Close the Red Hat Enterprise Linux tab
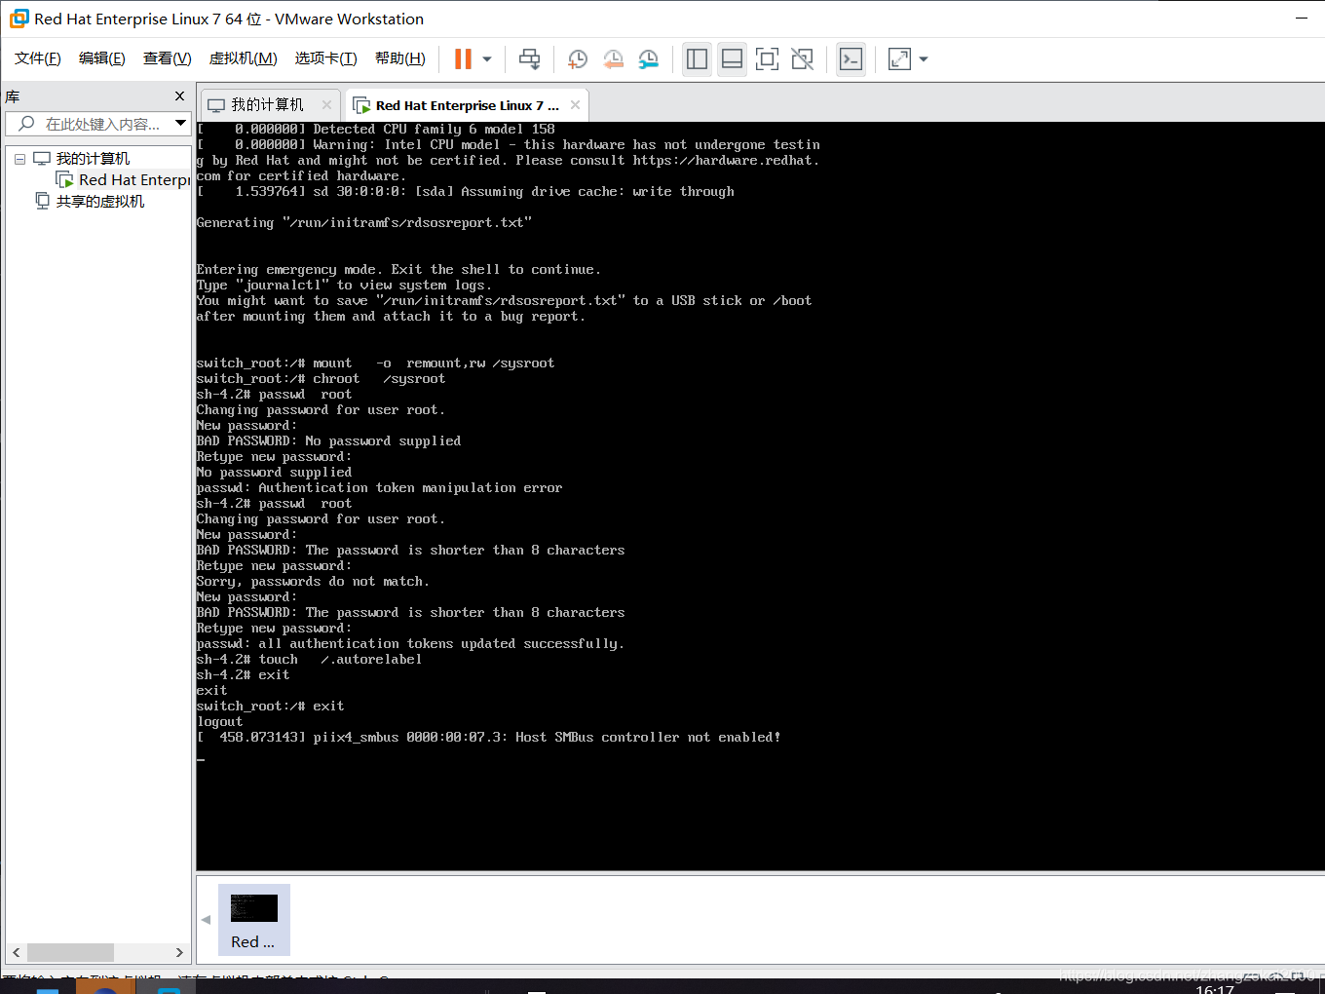Viewport: 1325px width, 994px height. click(575, 105)
